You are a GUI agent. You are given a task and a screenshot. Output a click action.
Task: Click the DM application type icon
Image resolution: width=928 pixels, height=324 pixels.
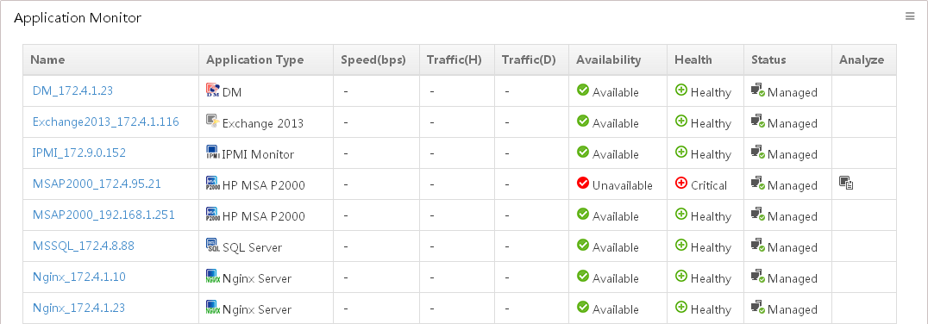coord(212,90)
